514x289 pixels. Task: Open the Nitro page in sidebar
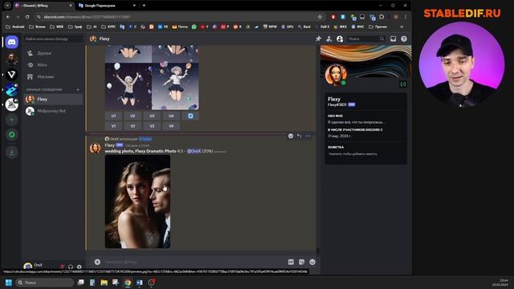[53, 65]
